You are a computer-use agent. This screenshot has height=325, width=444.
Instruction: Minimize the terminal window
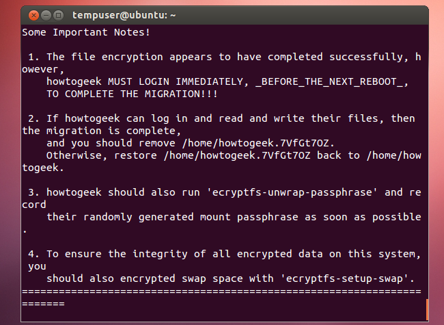45,14
